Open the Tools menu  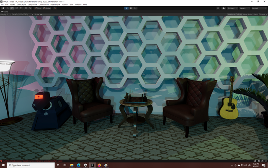click(72, 5)
